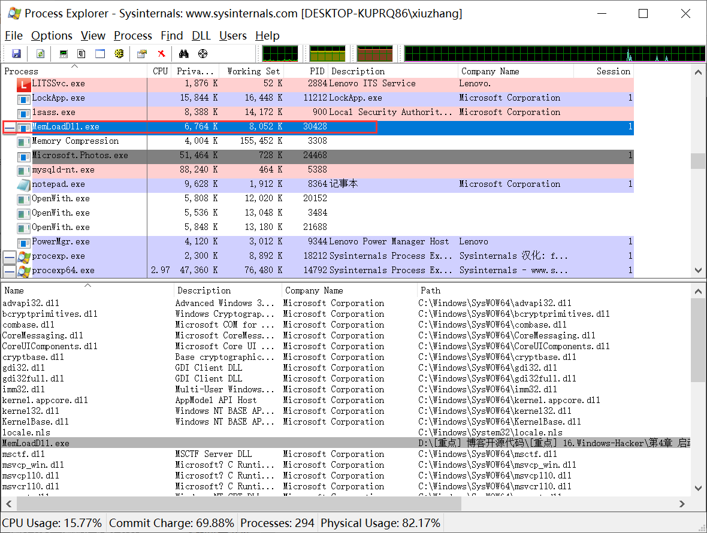Sort by the CPU column header

[x=159, y=71]
